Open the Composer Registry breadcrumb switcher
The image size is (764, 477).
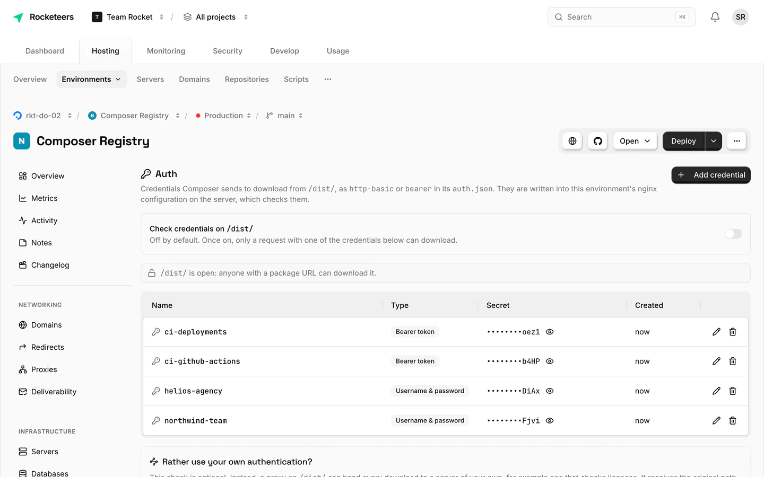[x=134, y=116]
